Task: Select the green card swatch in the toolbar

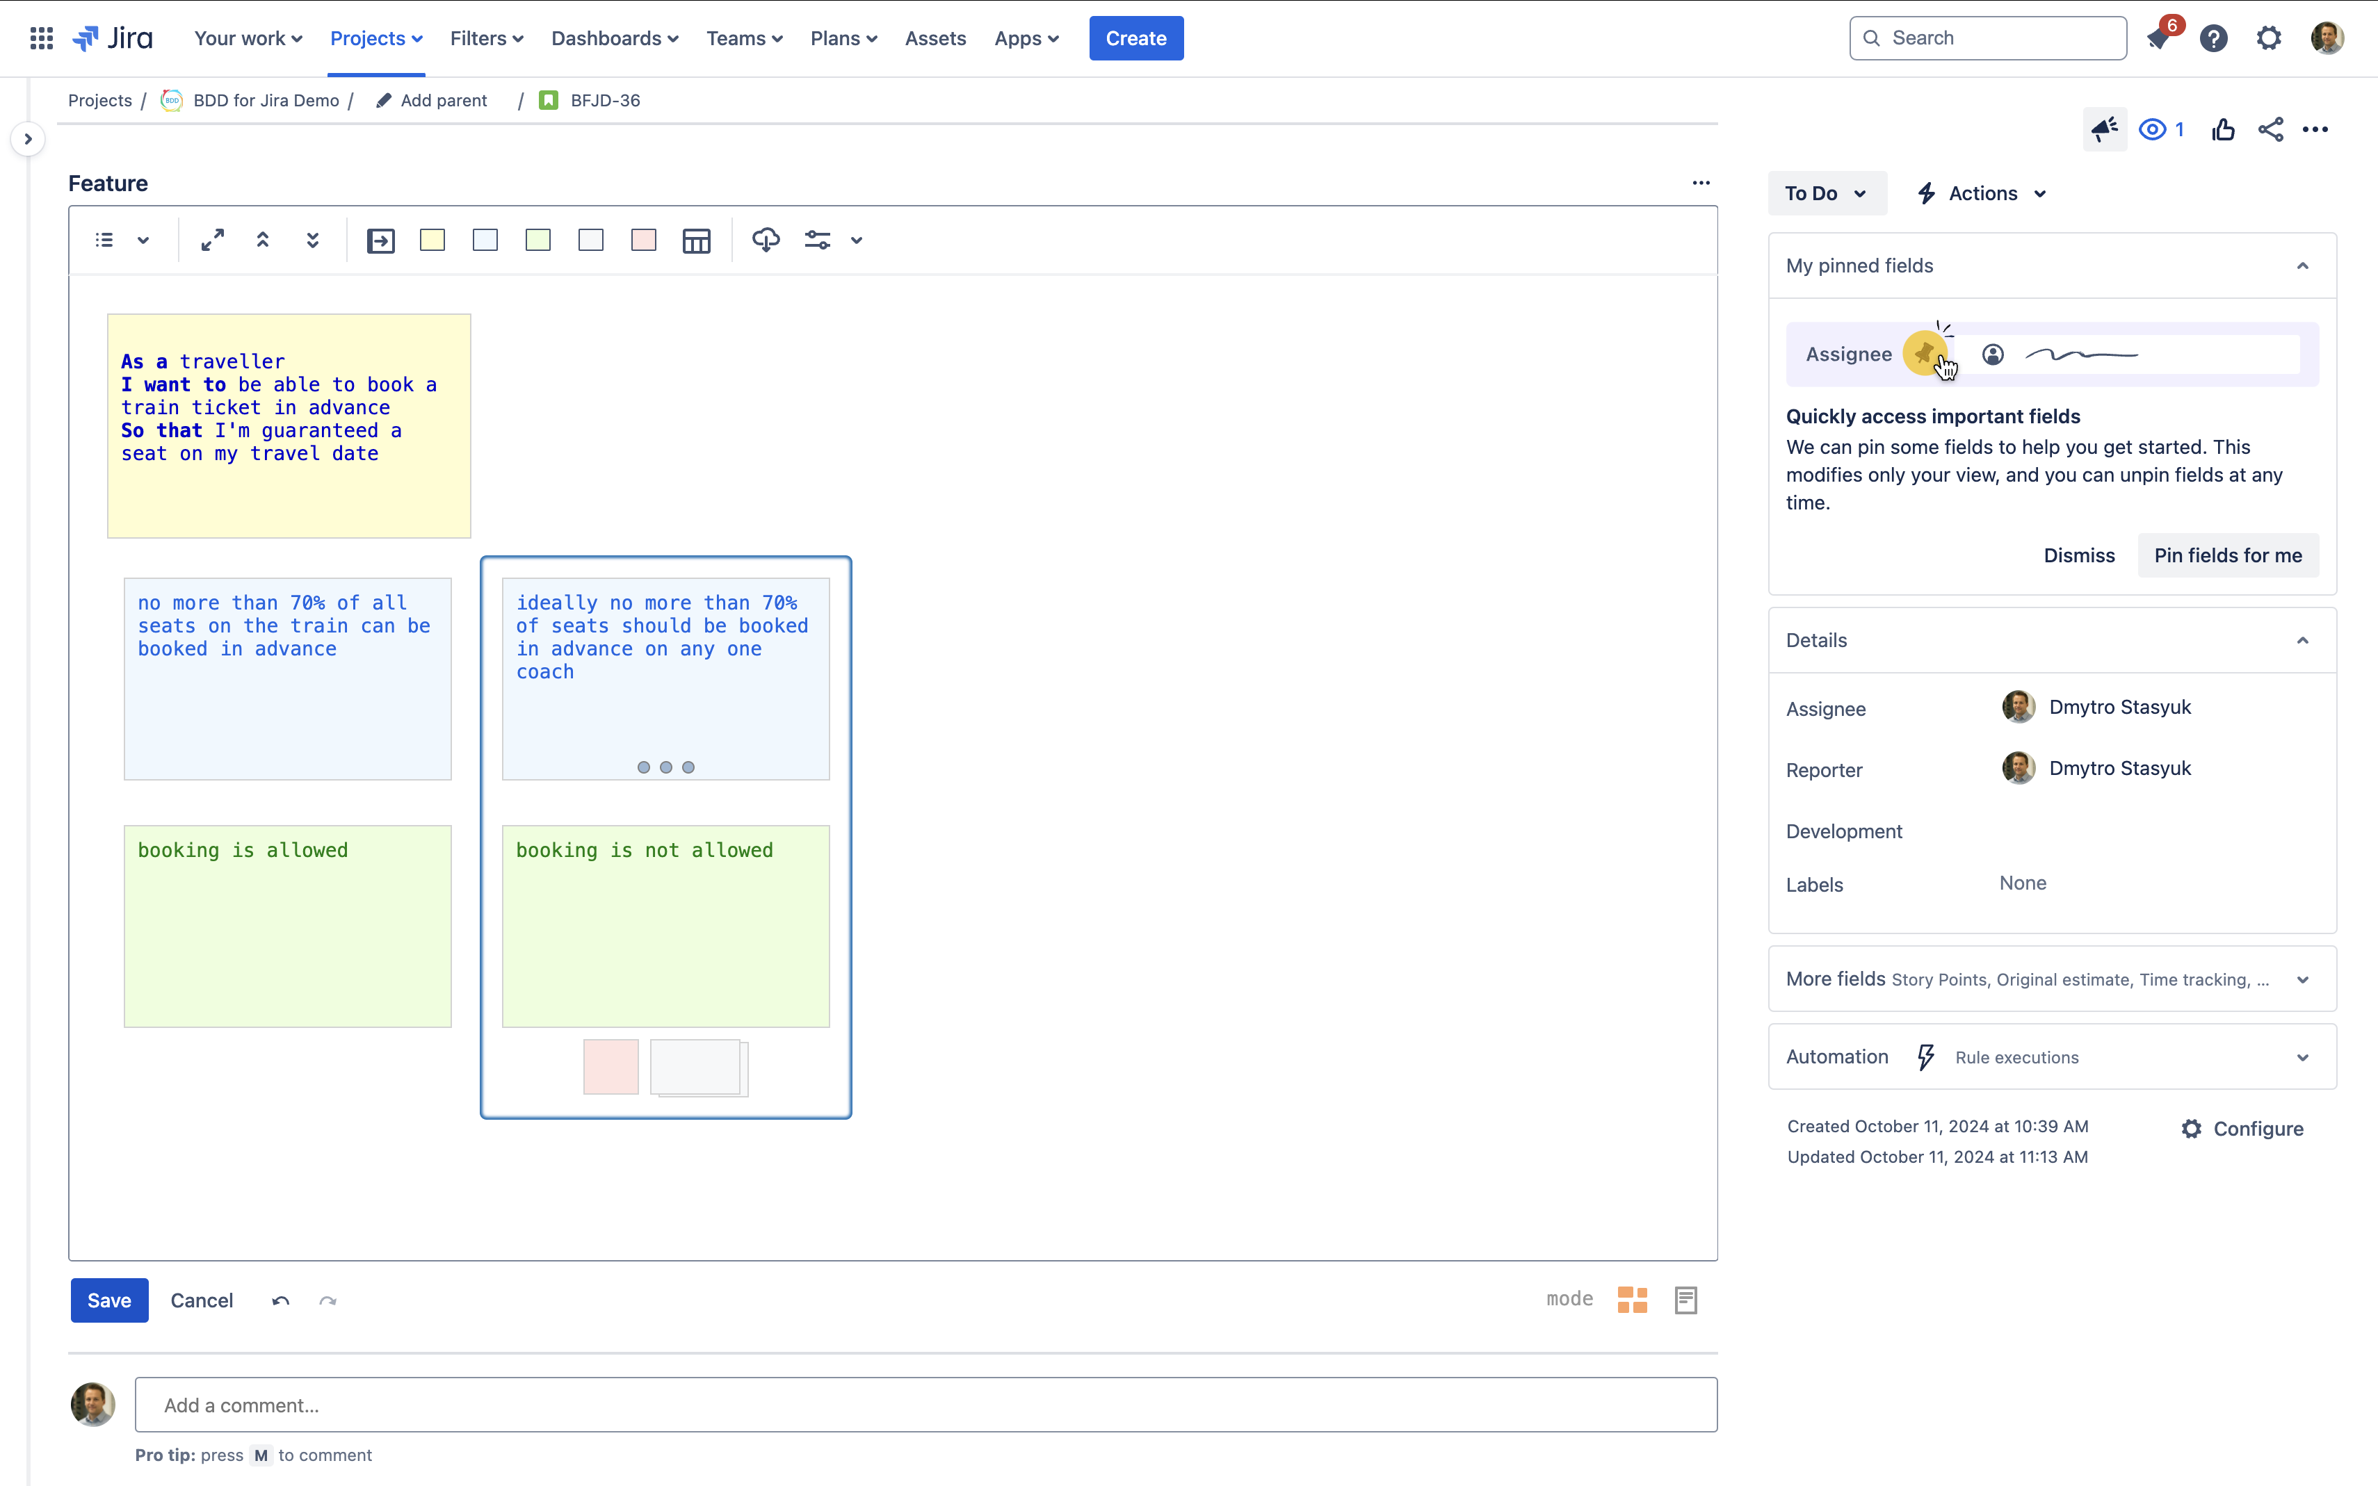Action: (537, 240)
